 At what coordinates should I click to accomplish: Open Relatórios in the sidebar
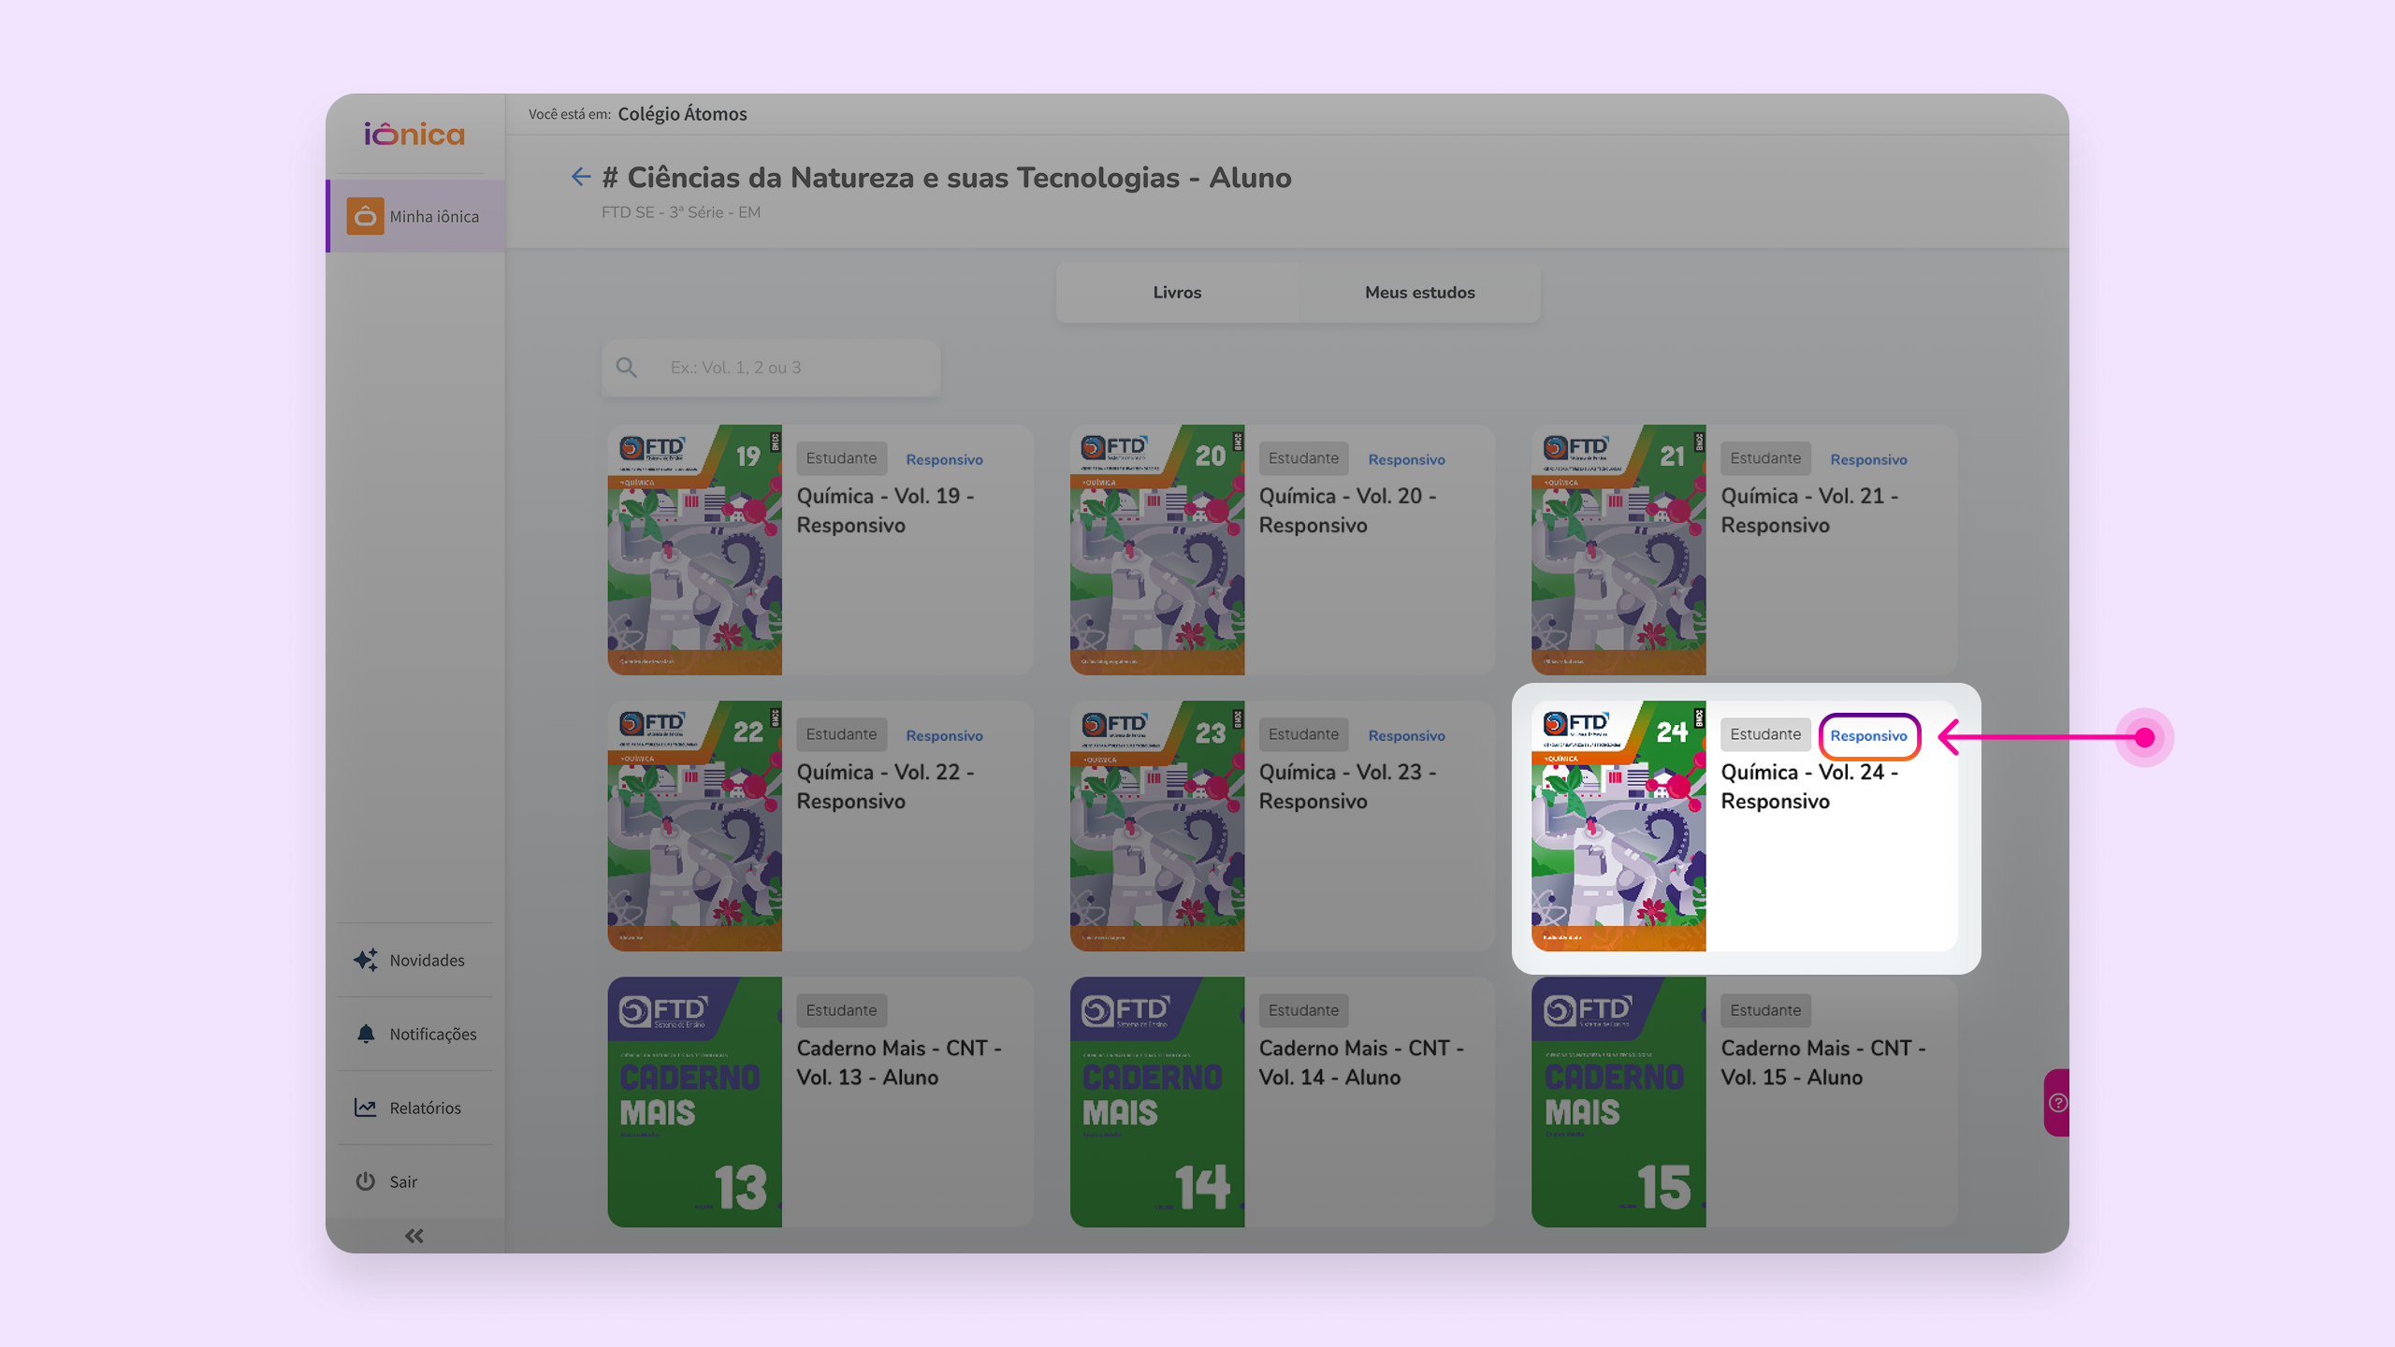[414, 1108]
